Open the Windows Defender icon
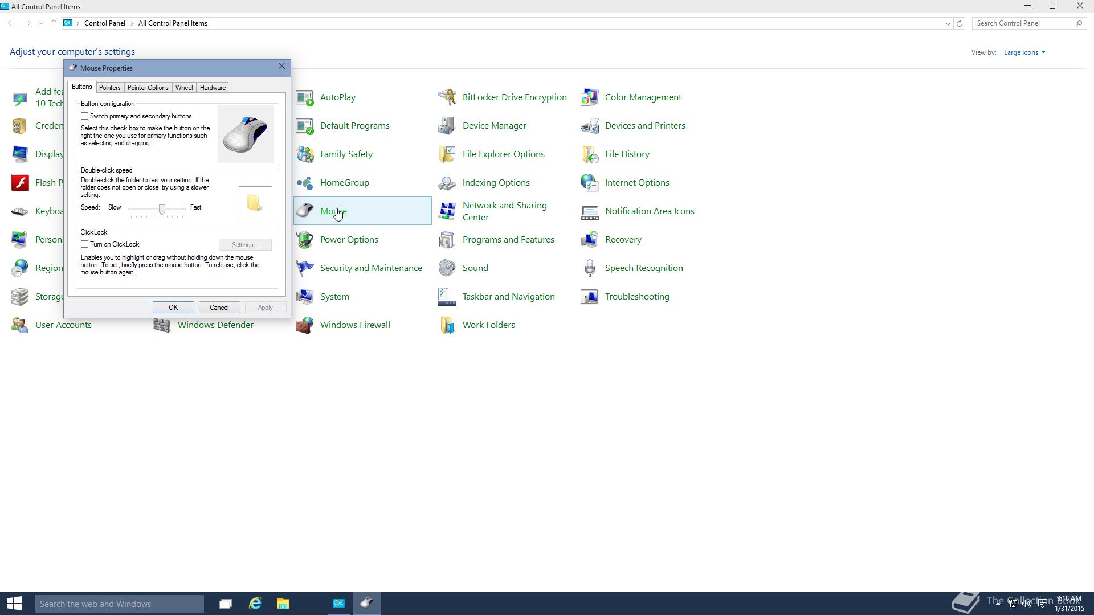 [x=162, y=325]
